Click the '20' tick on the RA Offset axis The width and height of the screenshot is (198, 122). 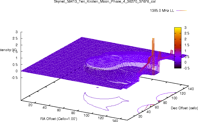click(30, 105)
